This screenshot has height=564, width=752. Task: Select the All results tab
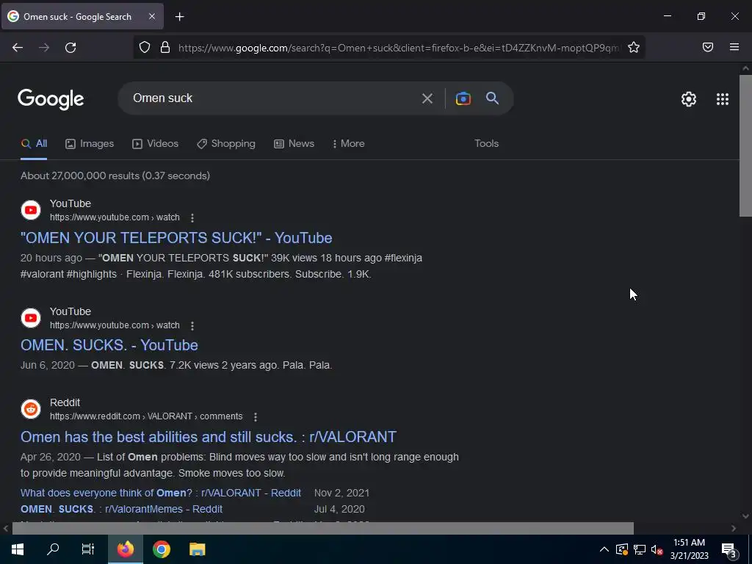(34, 143)
